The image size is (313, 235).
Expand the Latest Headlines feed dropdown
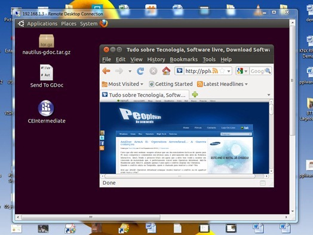click(222, 84)
